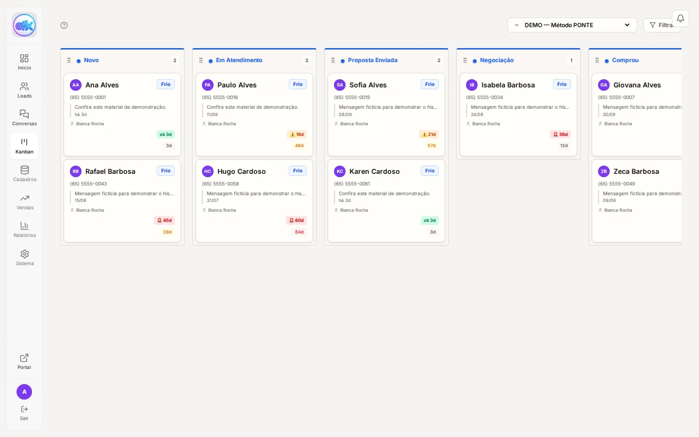Open Hugo Cardoso lead name
The image size is (699, 437).
(241, 171)
